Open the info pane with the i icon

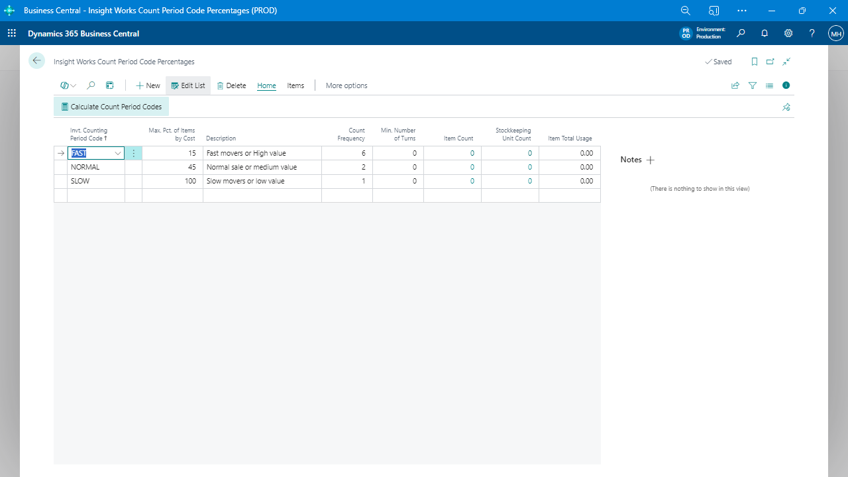tap(786, 85)
